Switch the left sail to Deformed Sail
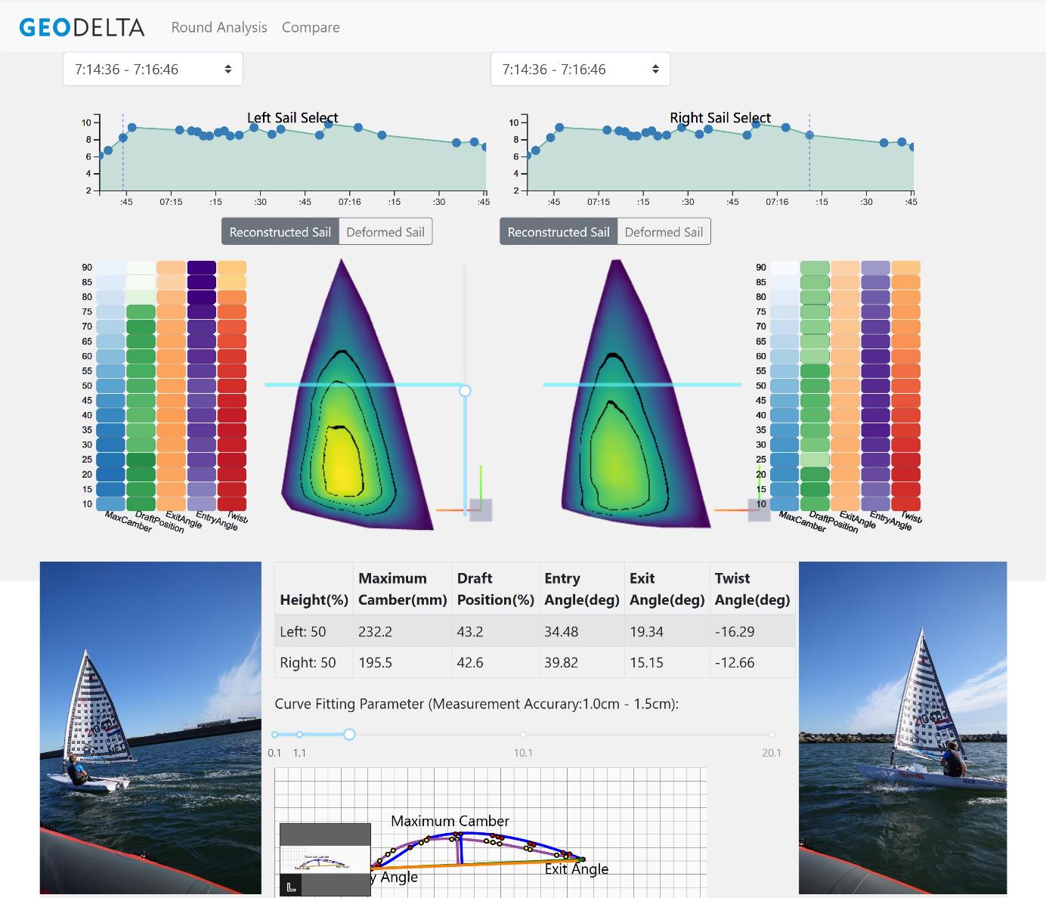 pyautogui.click(x=385, y=232)
